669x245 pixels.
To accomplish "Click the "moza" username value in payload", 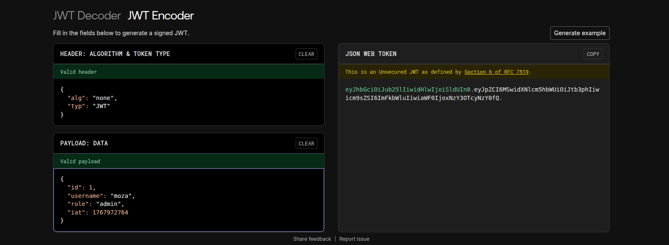I will (x=121, y=196).
